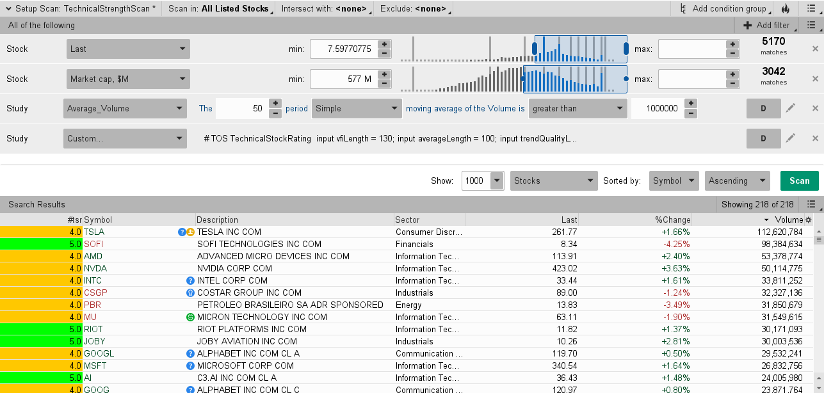Select the SOFI symbol in results
Image resolution: width=824 pixels, height=393 pixels.
(93, 244)
